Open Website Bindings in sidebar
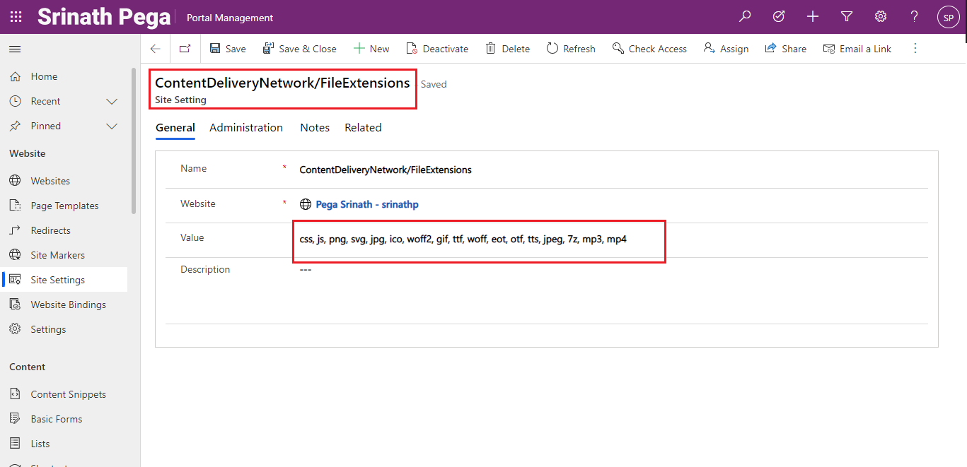Image resolution: width=967 pixels, height=467 pixels. tap(68, 305)
